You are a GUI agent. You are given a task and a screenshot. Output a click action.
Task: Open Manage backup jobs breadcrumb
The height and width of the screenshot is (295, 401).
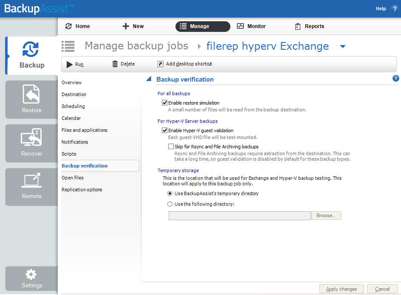coord(136,46)
